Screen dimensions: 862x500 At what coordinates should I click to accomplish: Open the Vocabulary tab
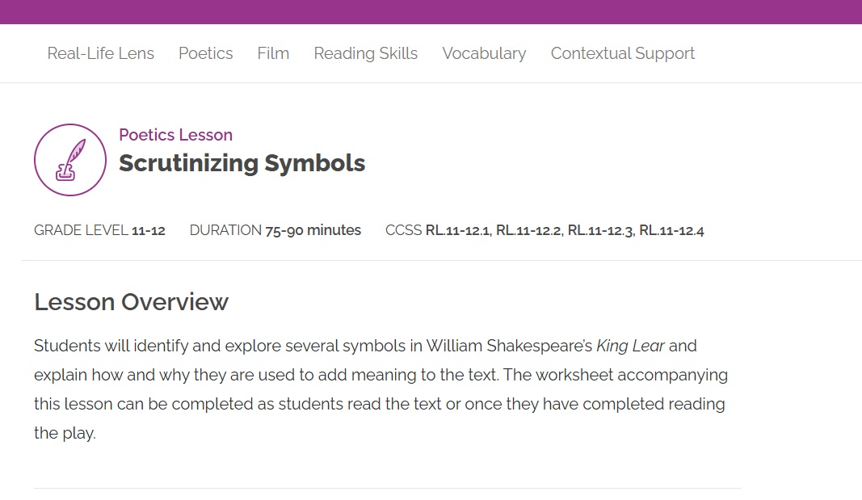click(x=484, y=53)
